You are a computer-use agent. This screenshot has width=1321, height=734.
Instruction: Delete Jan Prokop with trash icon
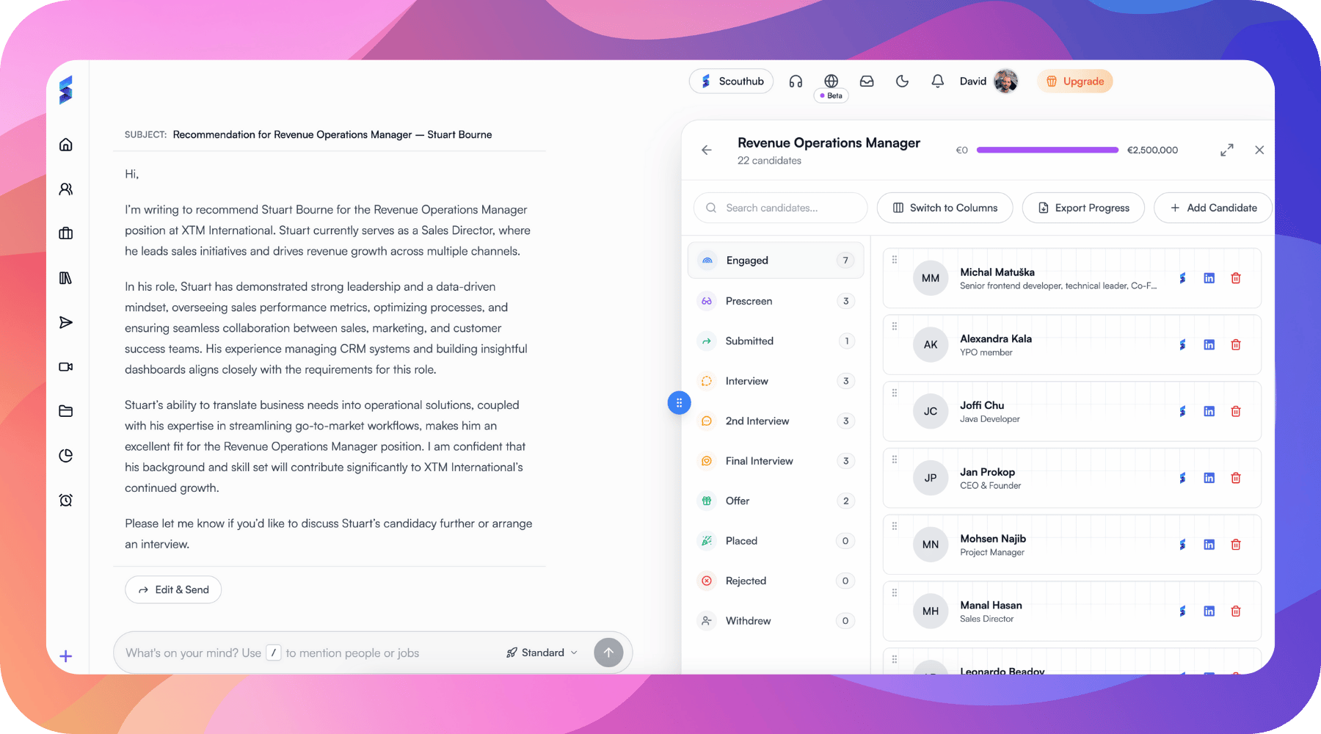1236,478
